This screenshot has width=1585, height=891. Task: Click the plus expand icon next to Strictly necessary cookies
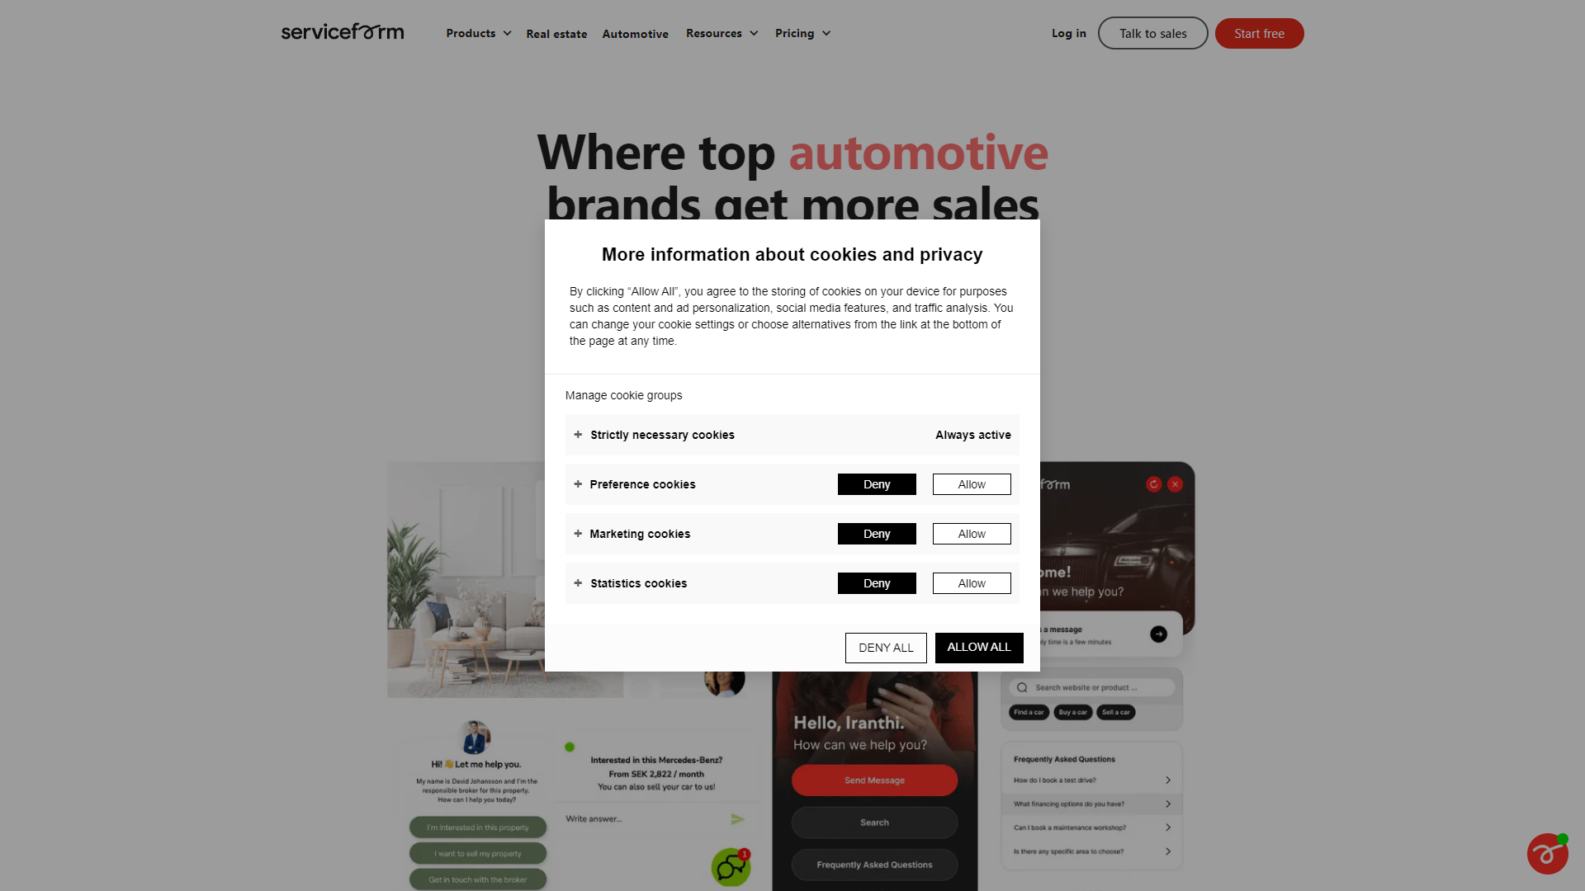coord(578,434)
